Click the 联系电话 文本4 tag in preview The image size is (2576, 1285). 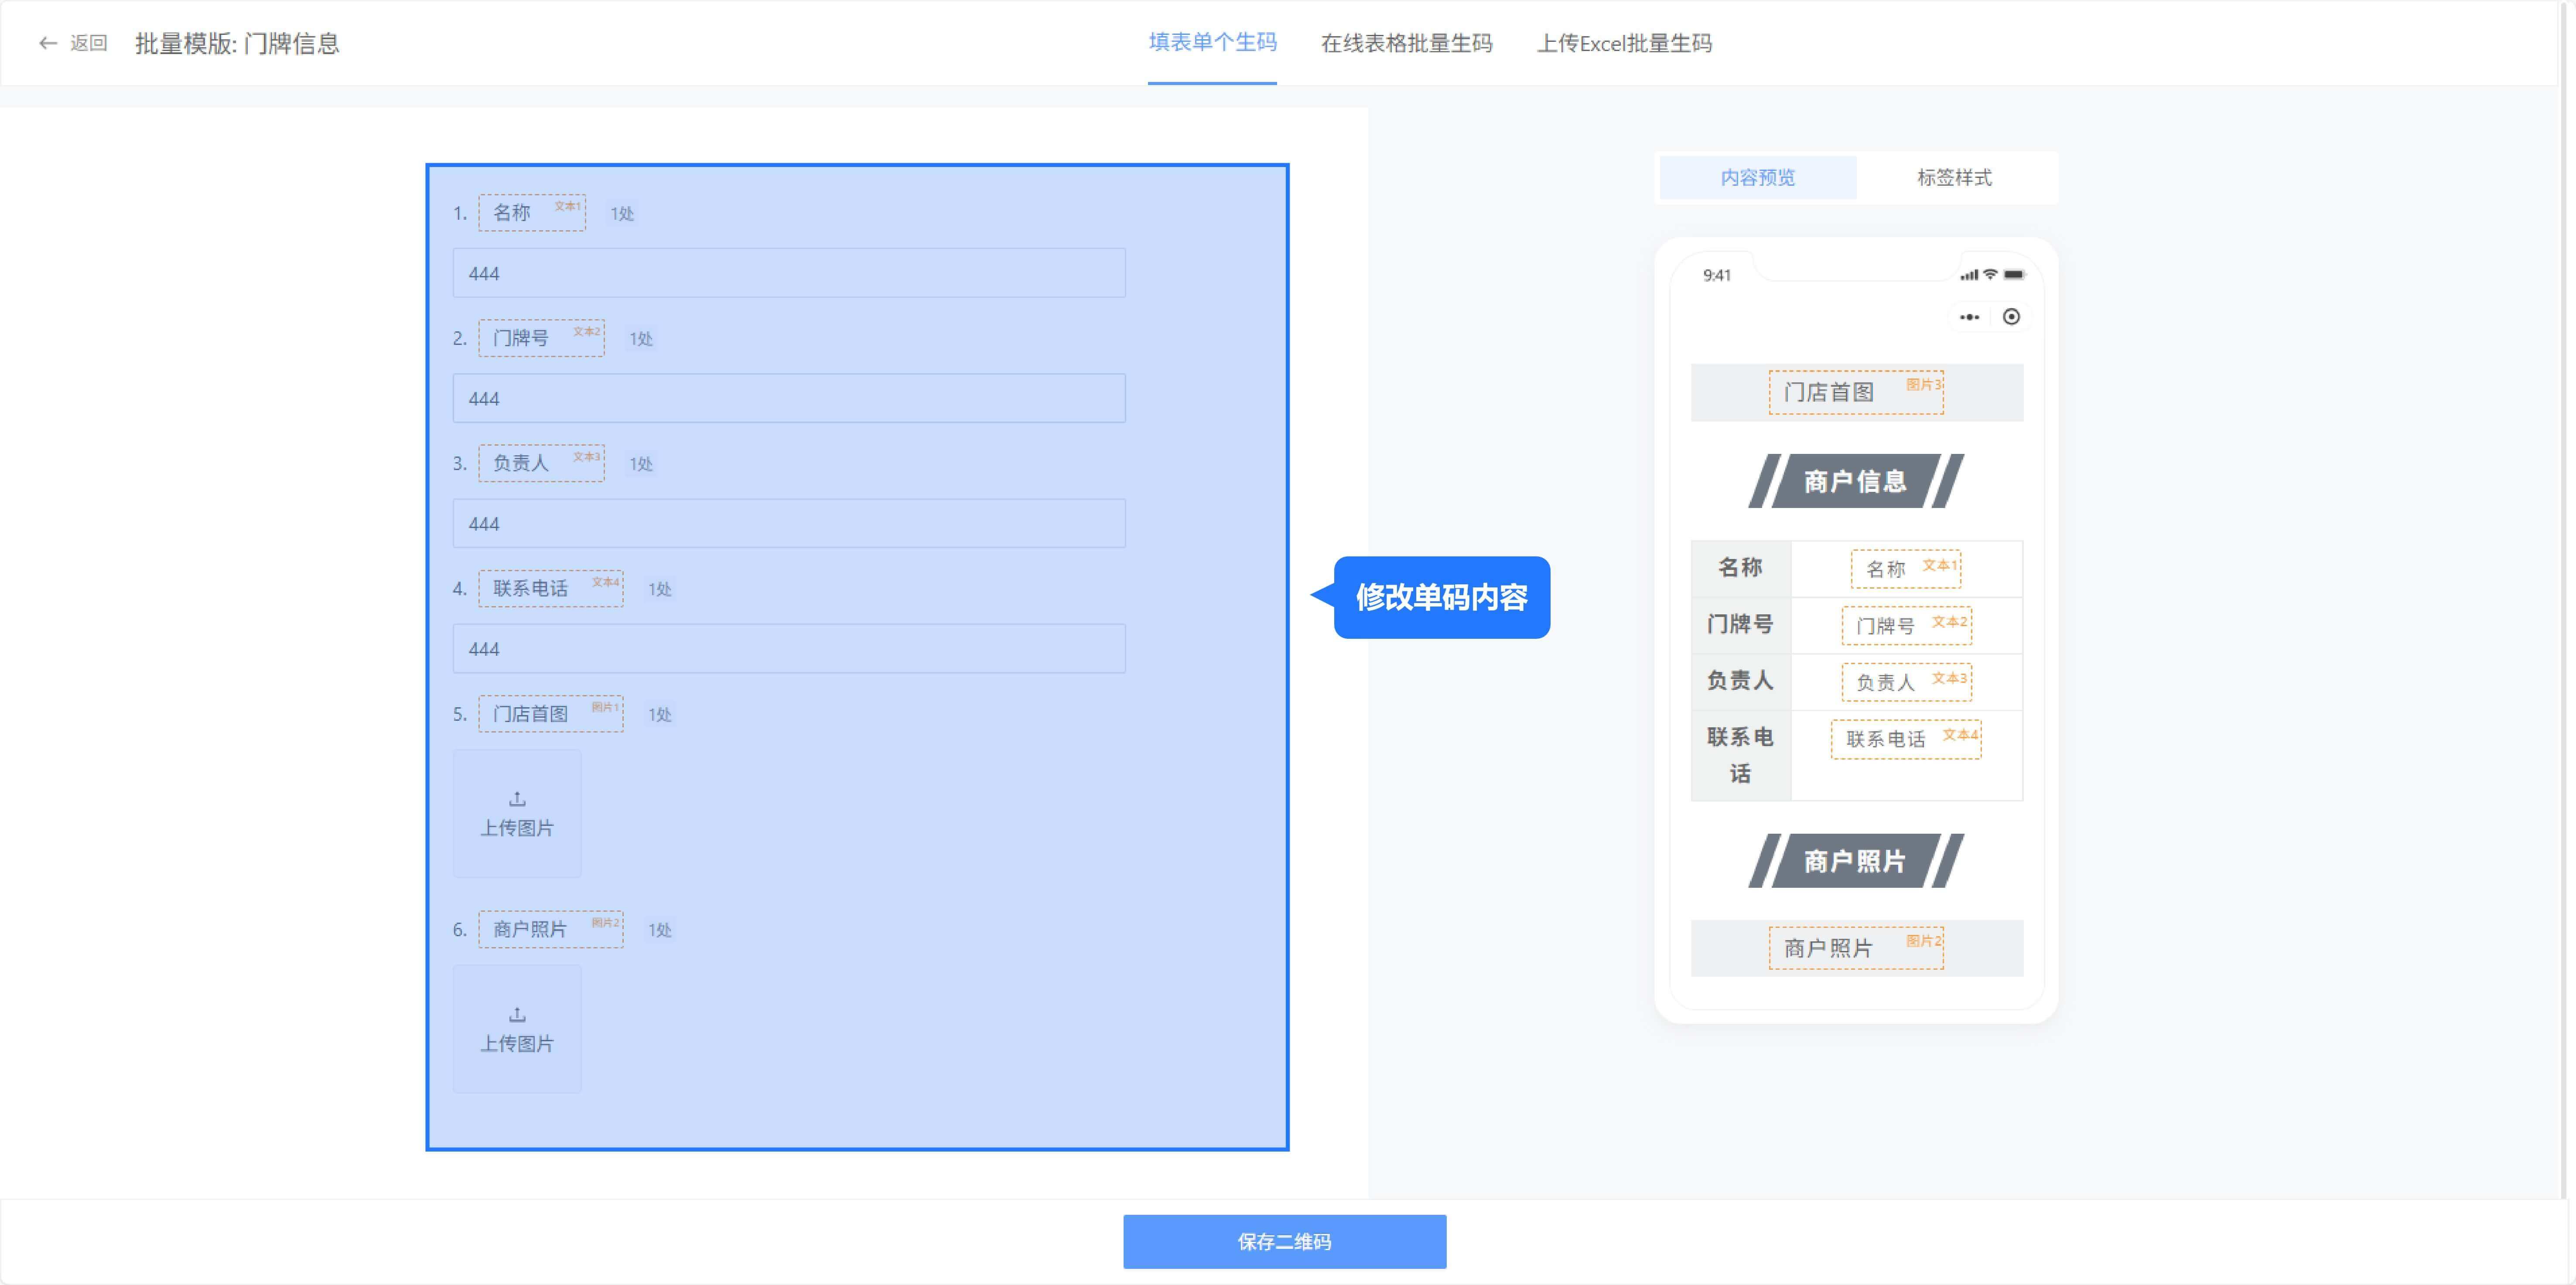1905,739
